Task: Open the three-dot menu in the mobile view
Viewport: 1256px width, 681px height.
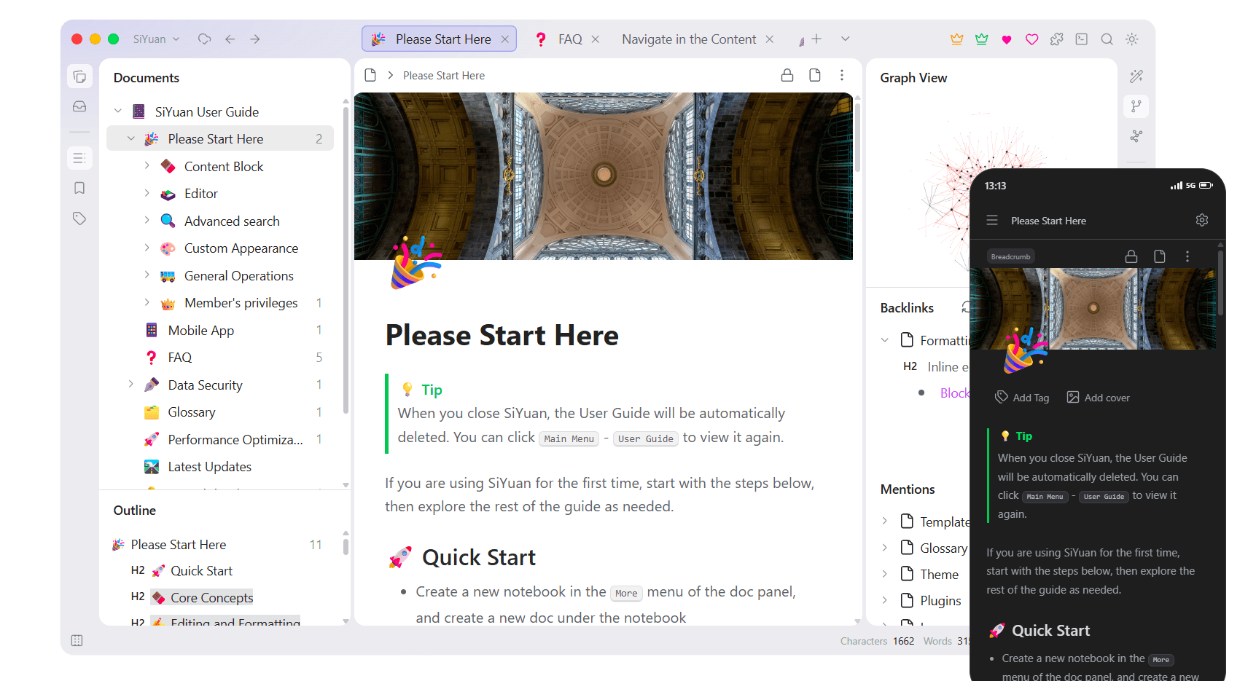Action: click(x=1187, y=256)
